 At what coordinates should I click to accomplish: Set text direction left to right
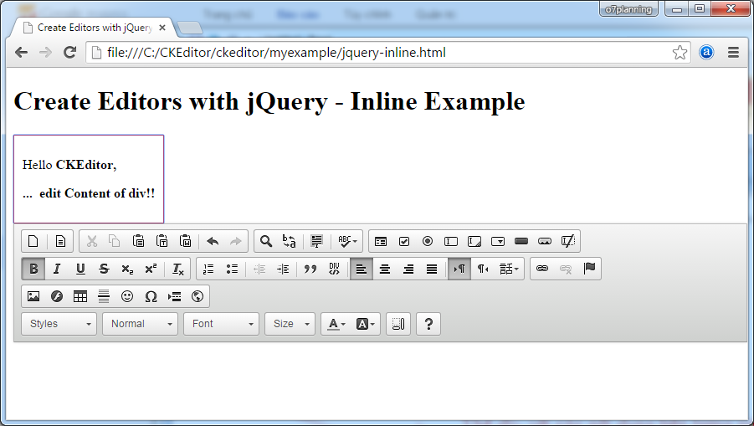point(459,269)
